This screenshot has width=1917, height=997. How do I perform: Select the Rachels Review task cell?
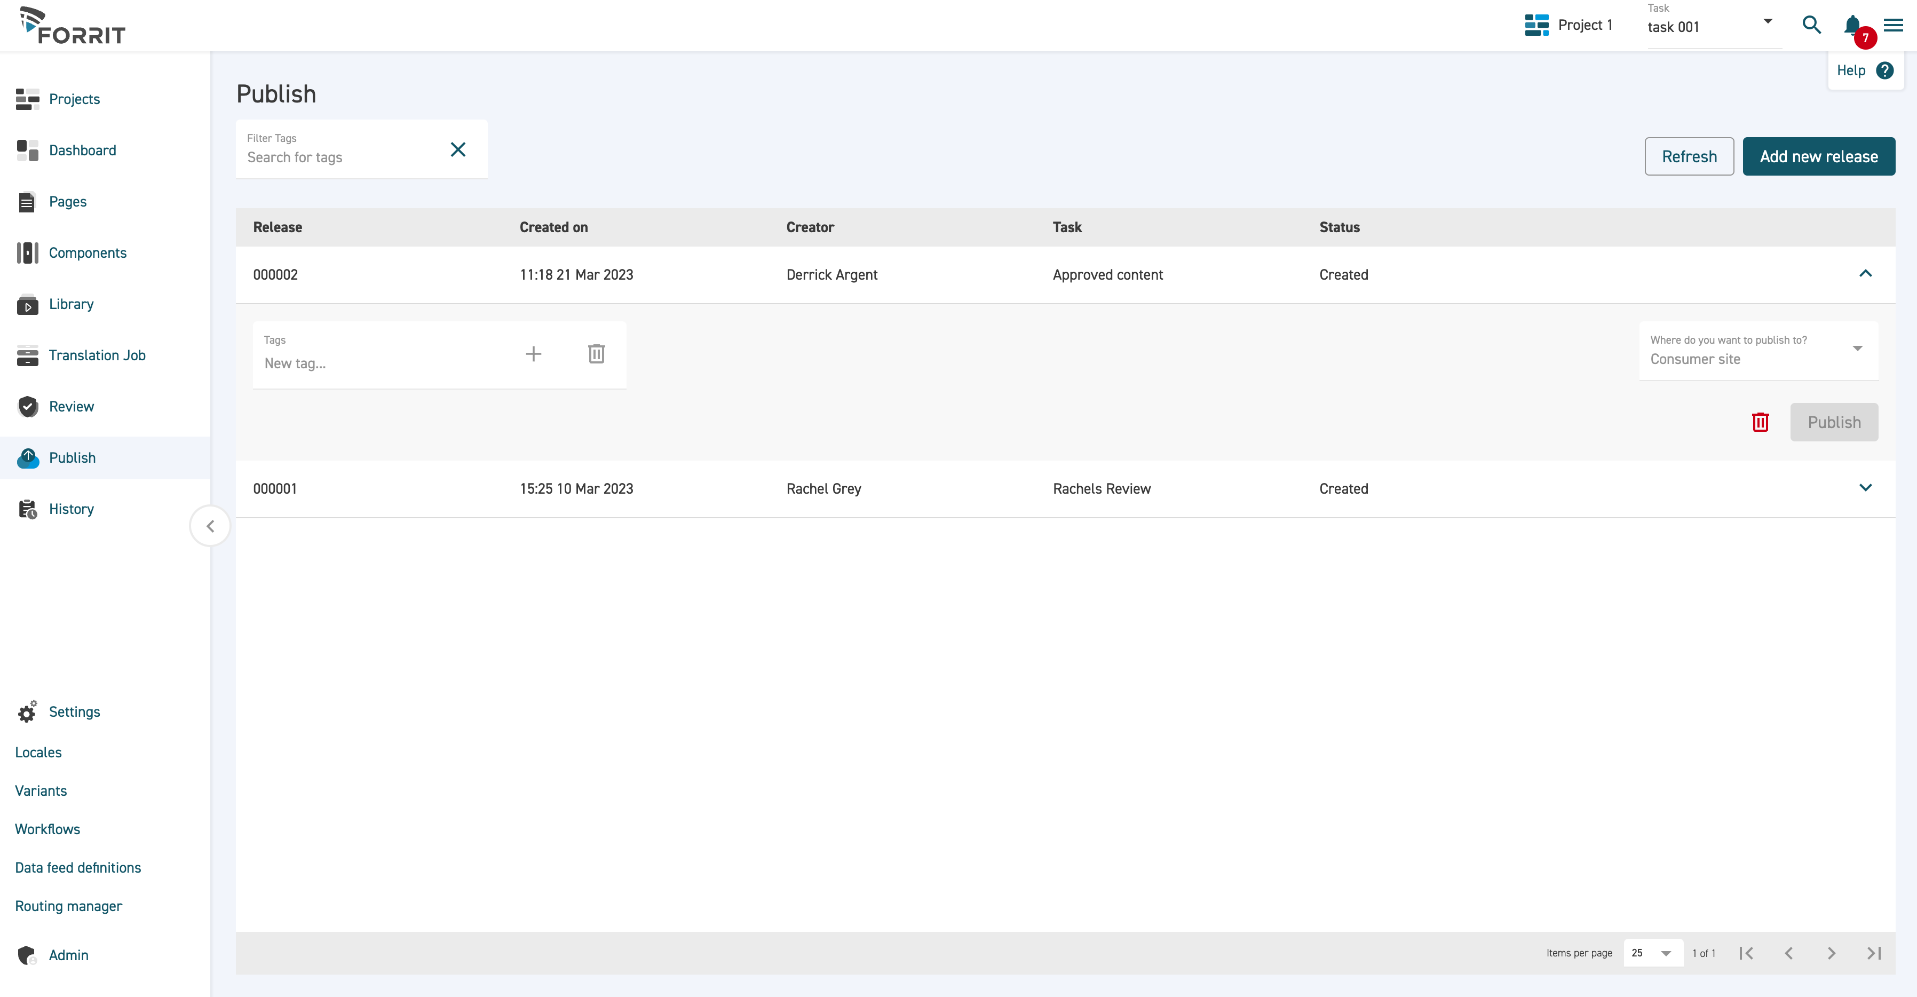coord(1102,489)
